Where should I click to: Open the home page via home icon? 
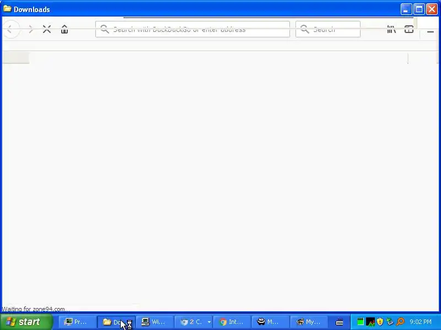tap(64, 29)
